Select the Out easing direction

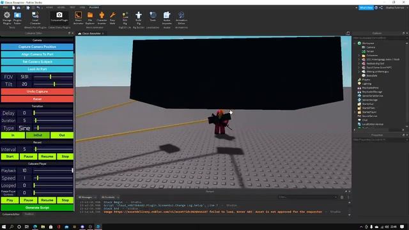(x=62, y=135)
